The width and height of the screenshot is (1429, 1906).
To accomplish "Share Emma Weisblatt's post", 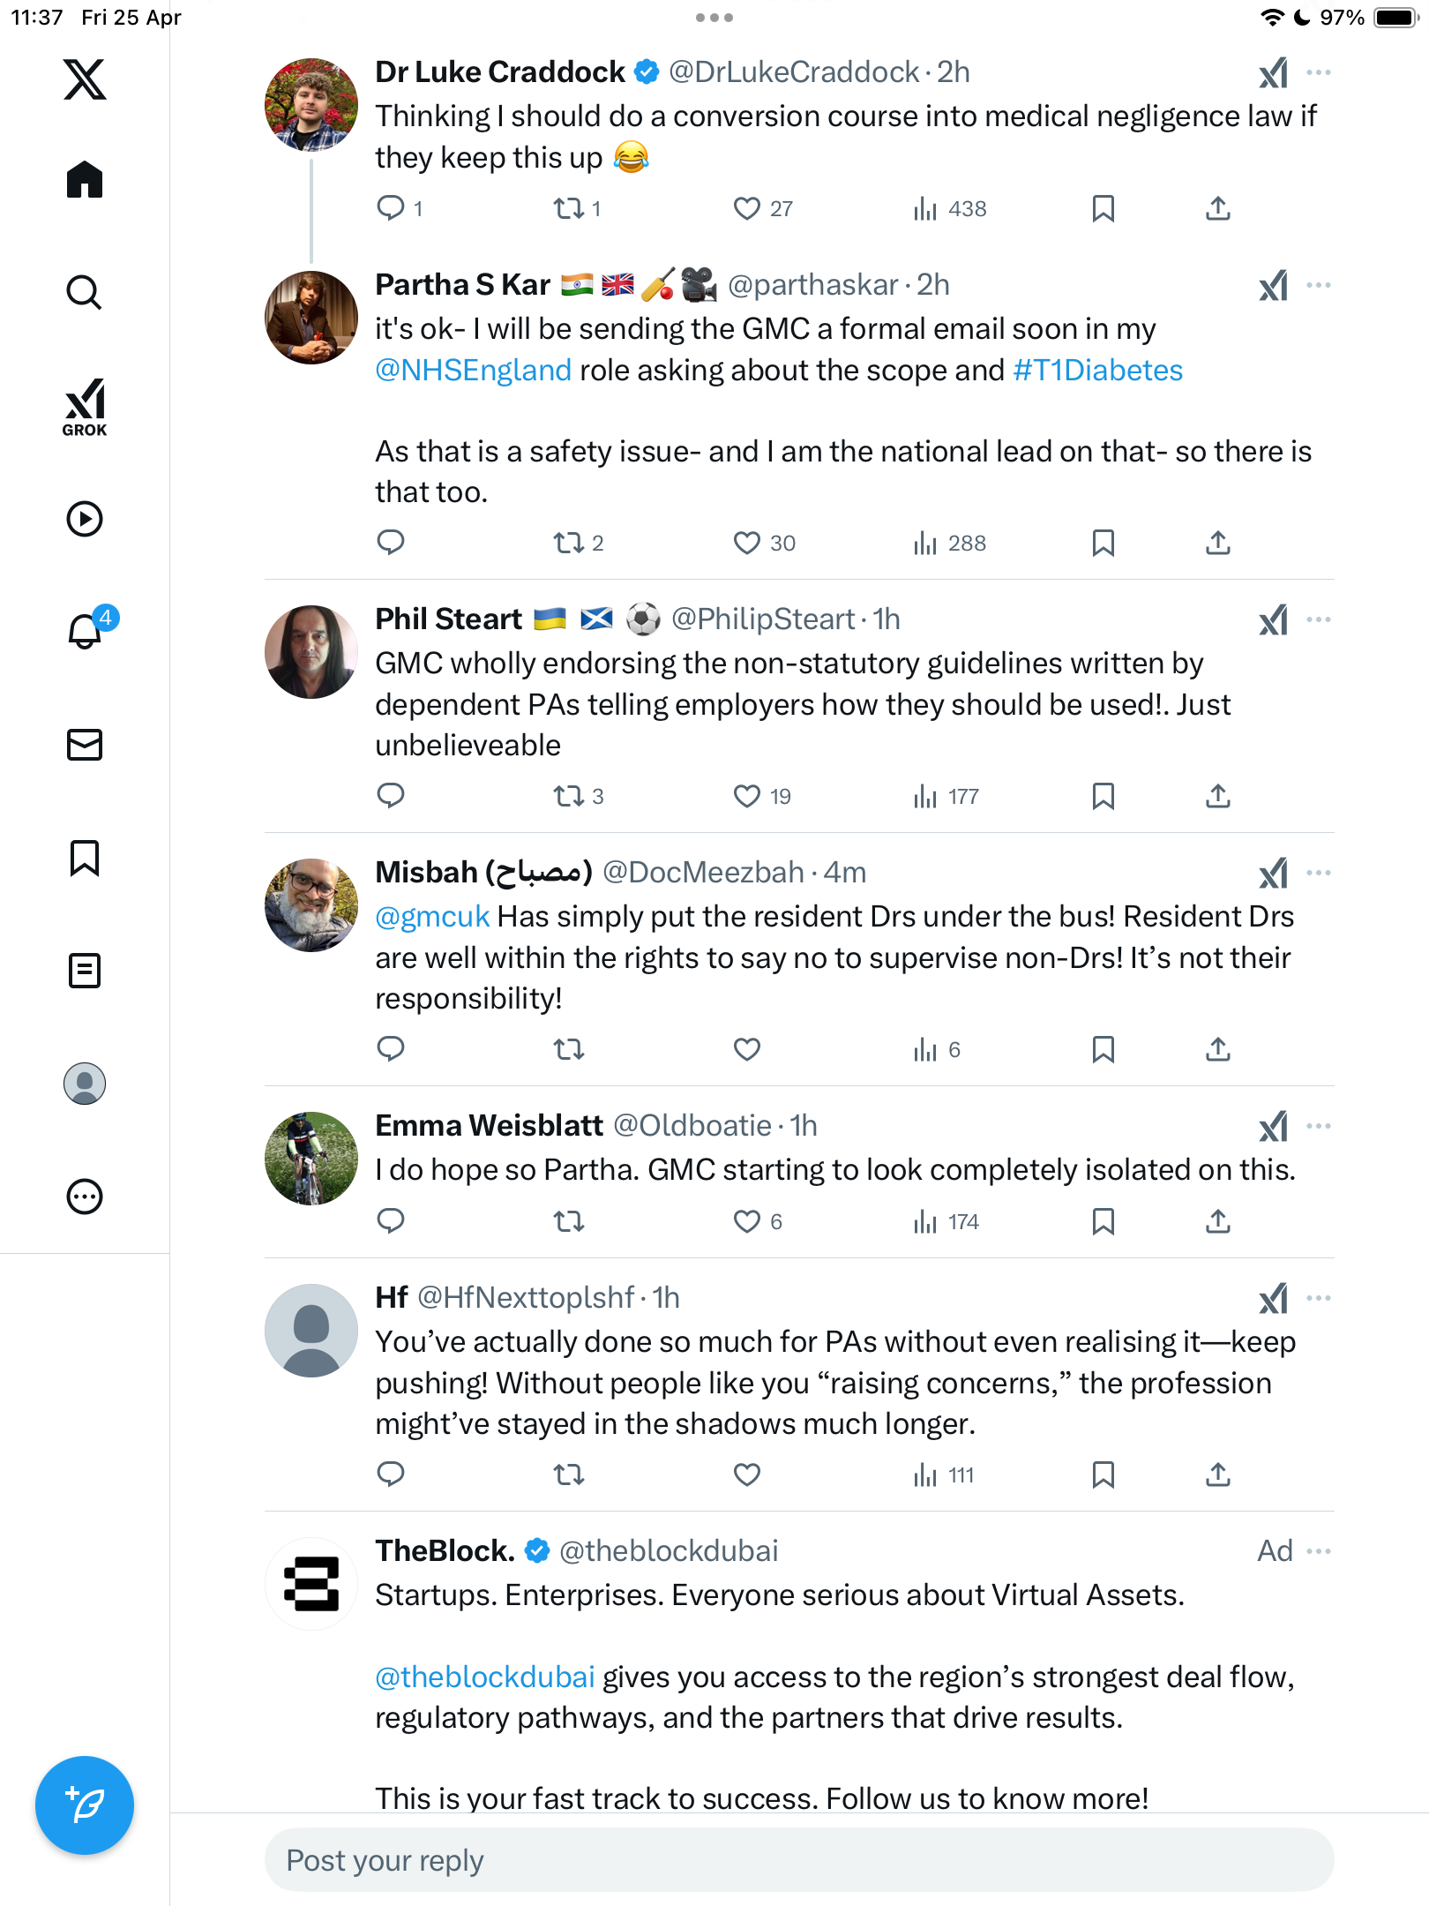I will pos(1218,1221).
